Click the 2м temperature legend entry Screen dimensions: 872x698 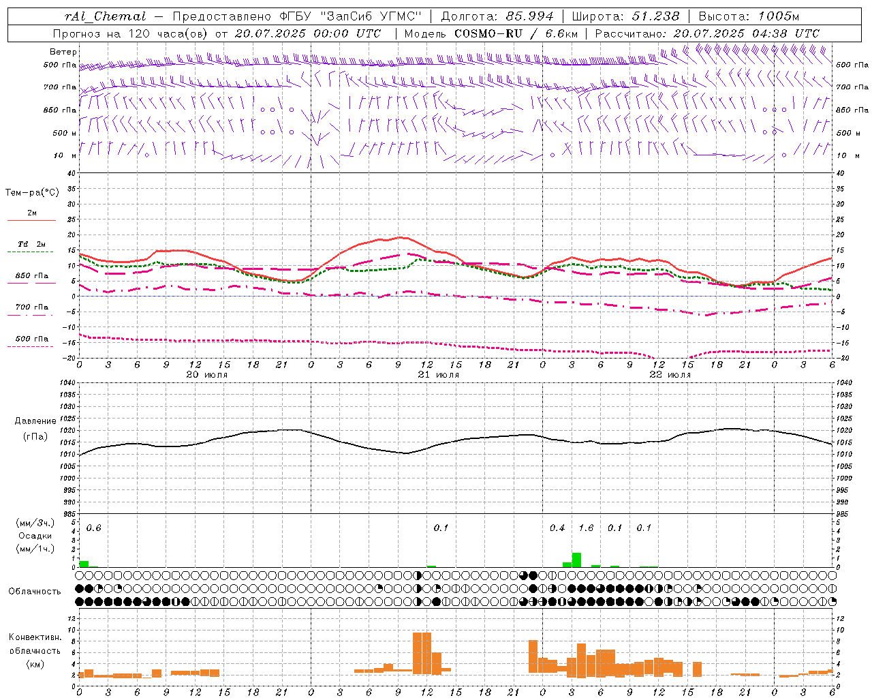click(x=32, y=213)
